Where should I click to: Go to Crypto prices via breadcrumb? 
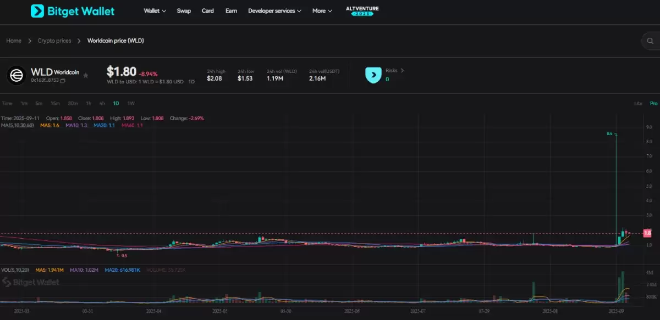click(54, 41)
